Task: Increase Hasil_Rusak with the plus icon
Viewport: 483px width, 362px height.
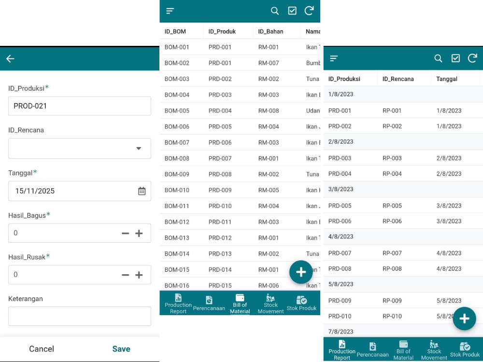Action: [139, 275]
